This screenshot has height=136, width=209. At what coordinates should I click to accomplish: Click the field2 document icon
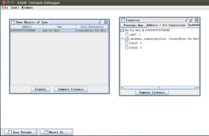coord(127,47)
